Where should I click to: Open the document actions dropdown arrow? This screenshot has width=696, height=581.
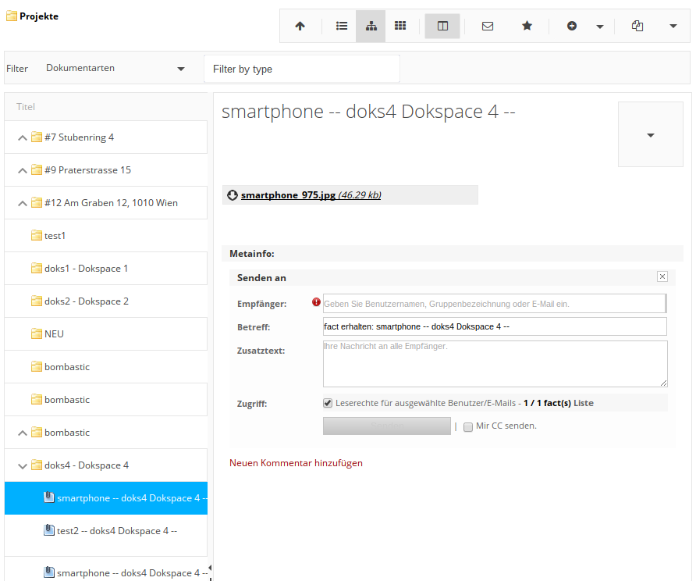tap(650, 134)
